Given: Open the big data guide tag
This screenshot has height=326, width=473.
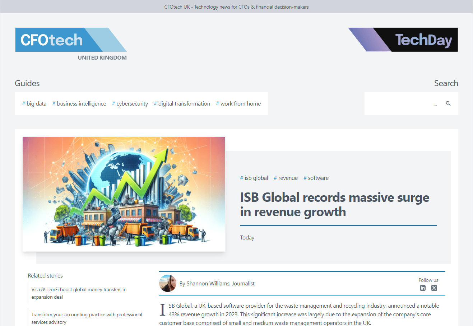Looking at the screenshot, I should click(34, 104).
